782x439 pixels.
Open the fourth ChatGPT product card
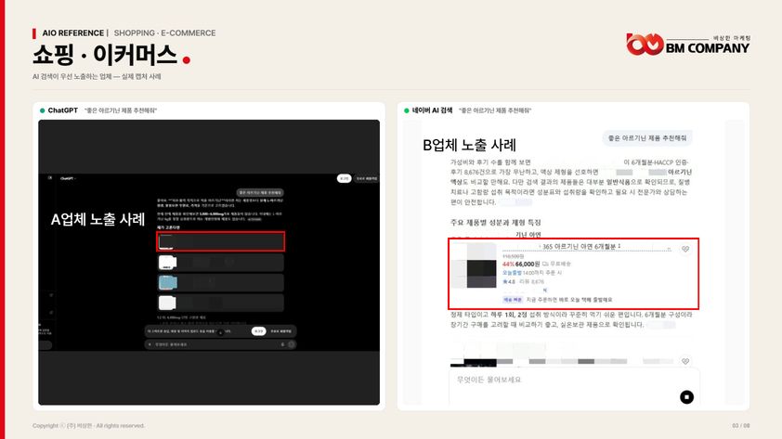(x=220, y=303)
